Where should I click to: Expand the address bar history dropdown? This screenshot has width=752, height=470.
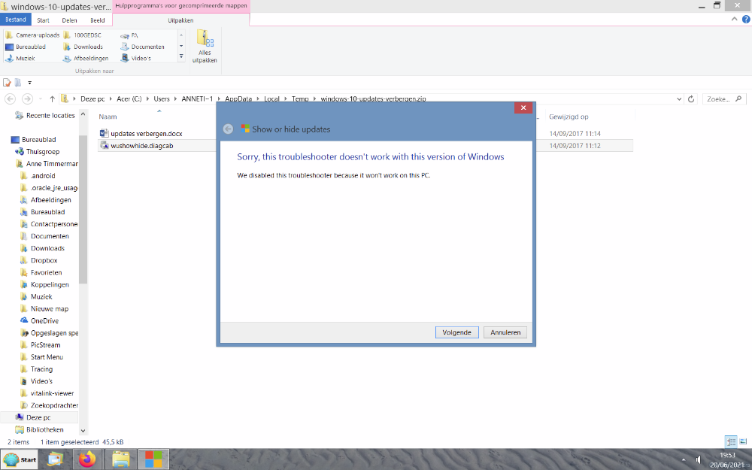[x=678, y=99]
